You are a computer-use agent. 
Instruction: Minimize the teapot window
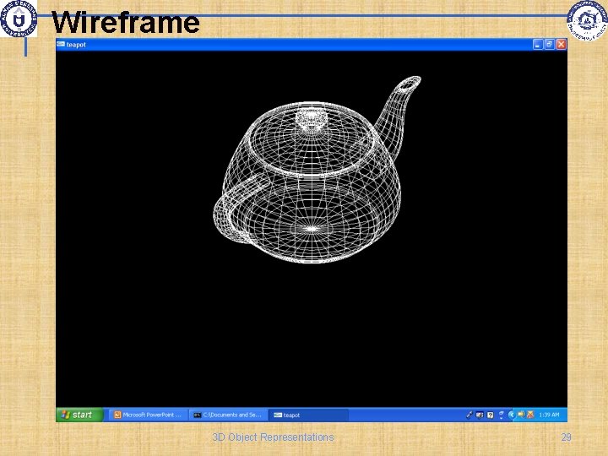click(x=537, y=45)
